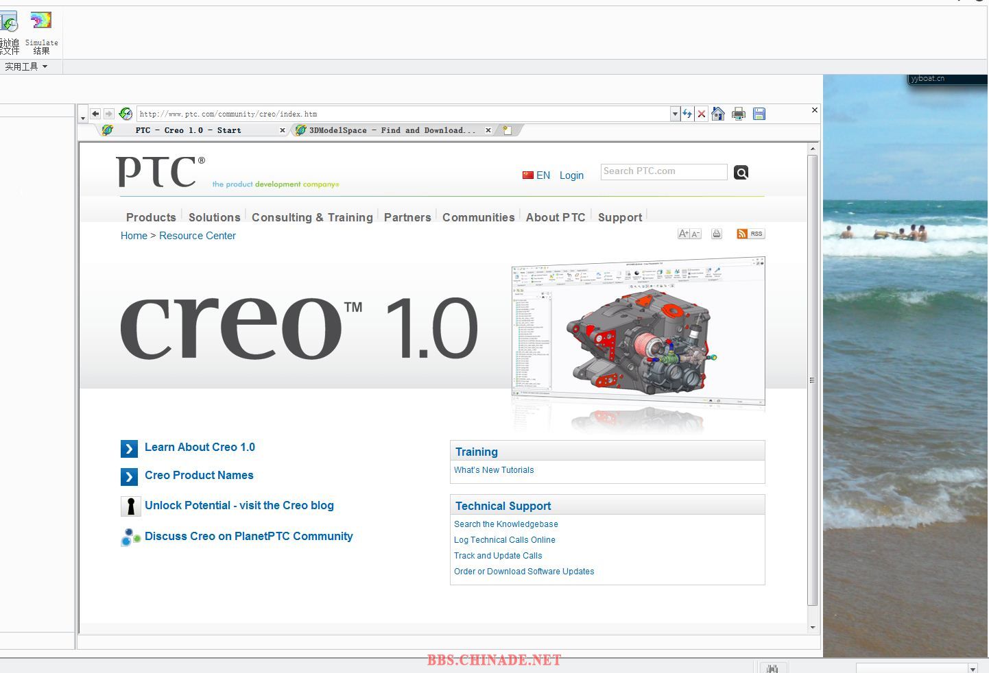The image size is (989, 673).
Task: Close the PTC - Creo 1.0 - Start tab
Action: (283, 130)
